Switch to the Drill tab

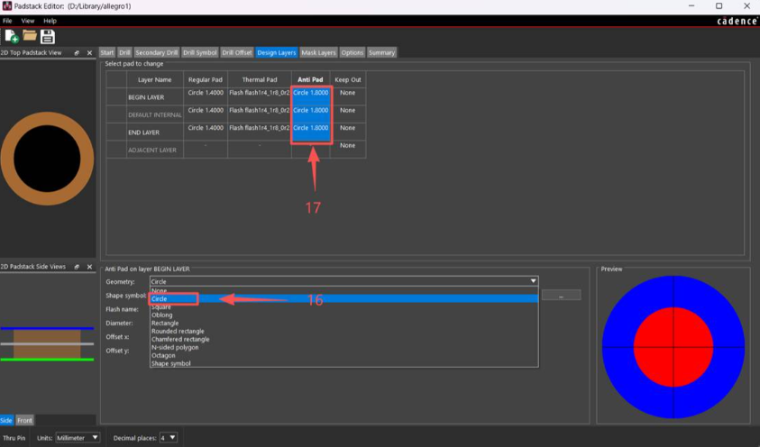coord(124,52)
